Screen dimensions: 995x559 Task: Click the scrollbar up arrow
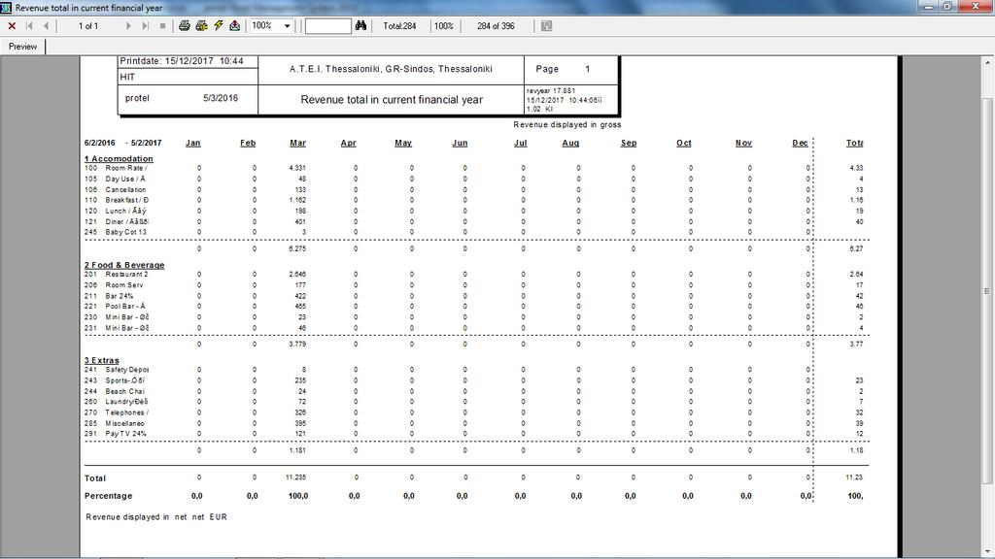click(x=987, y=63)
